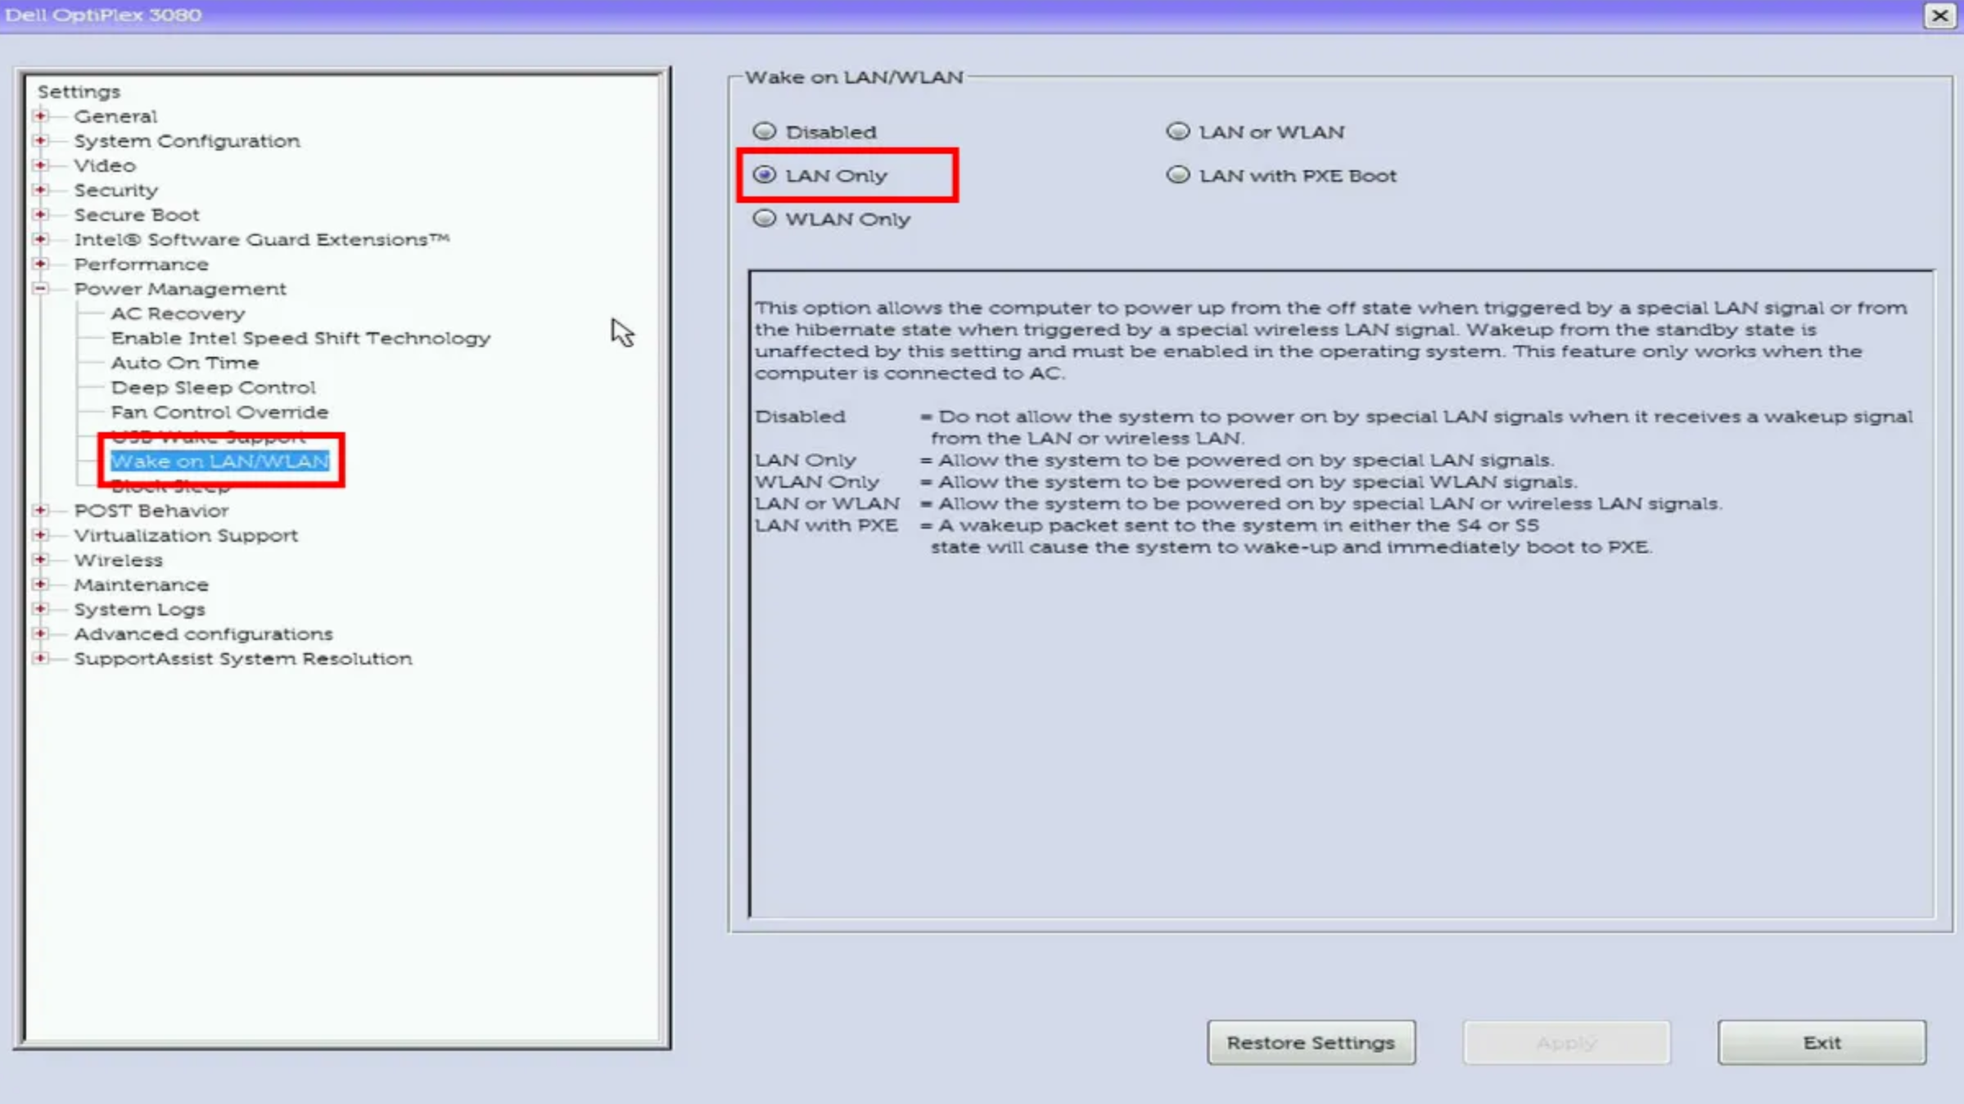The image size is (1964, 1104).
Task: Select the Power Management category label
Action: coord(180,289)
